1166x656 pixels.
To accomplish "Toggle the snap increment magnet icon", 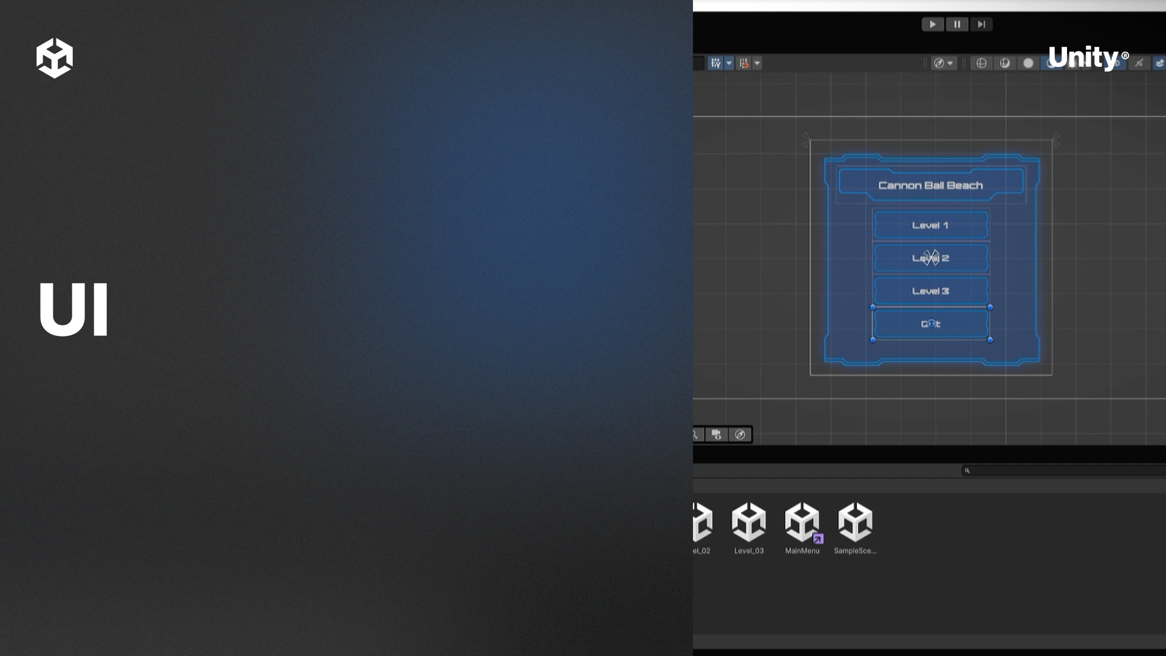I will coord(744,63).
